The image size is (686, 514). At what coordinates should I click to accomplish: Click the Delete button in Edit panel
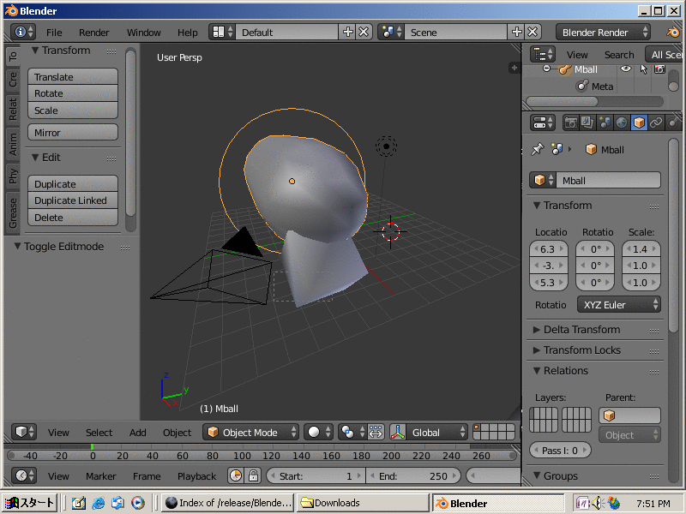click(73, 218)
